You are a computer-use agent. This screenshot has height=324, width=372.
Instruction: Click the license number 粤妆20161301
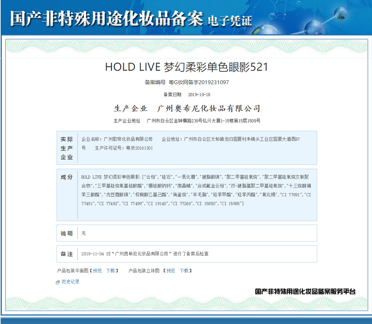139,148
